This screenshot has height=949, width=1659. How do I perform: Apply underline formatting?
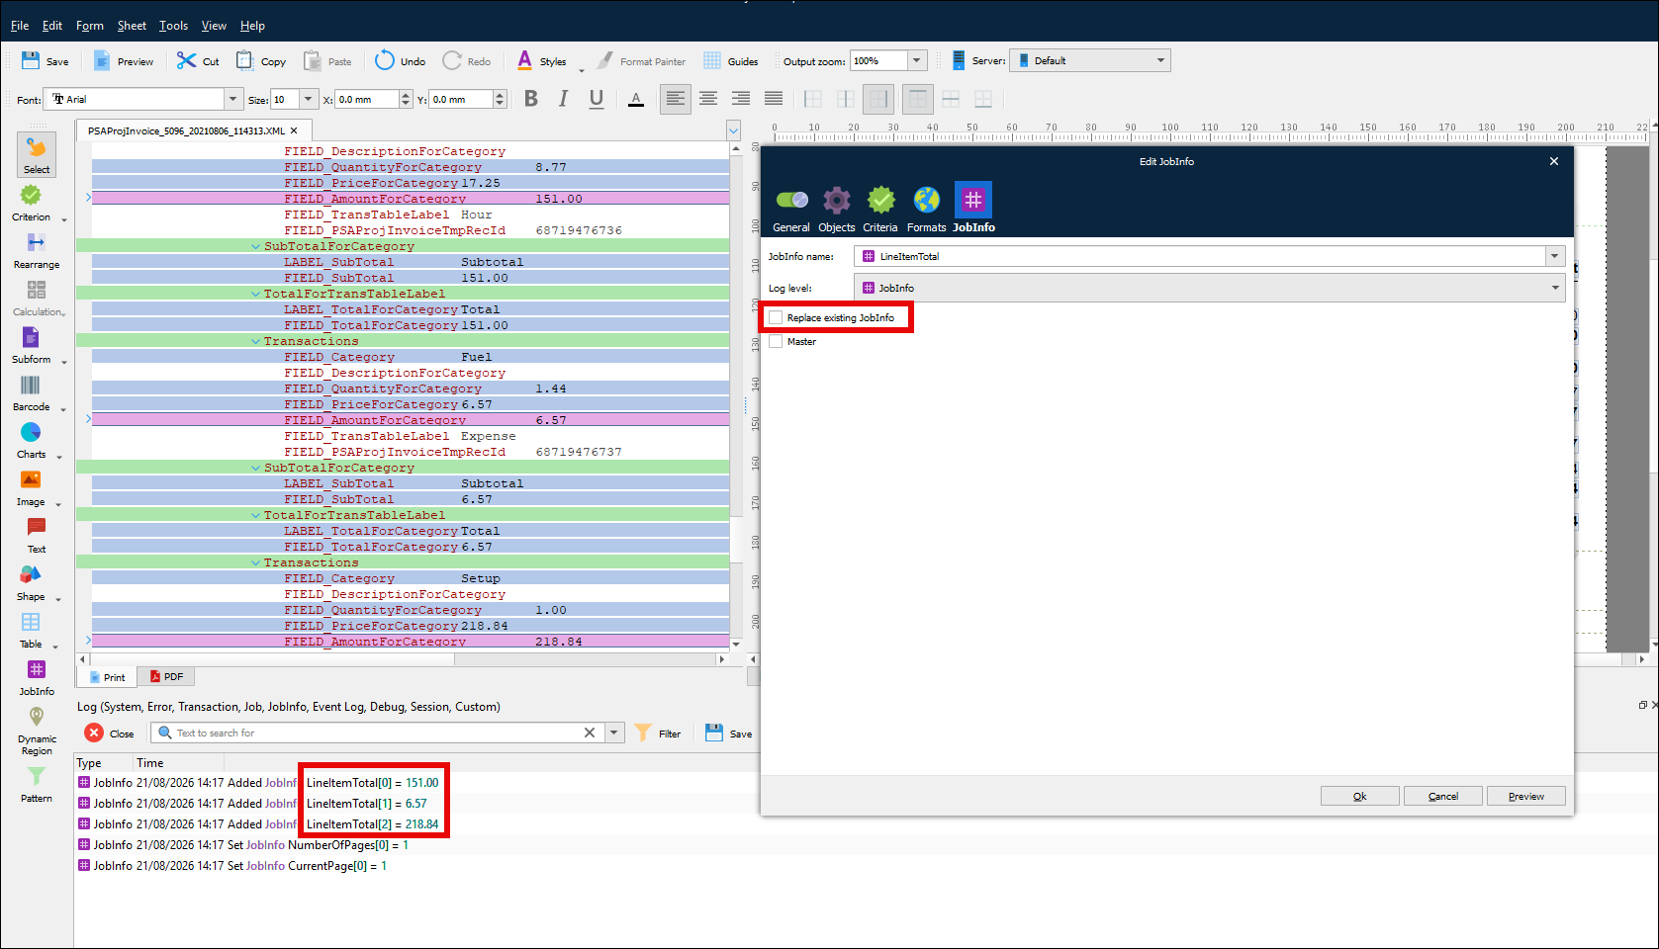(x=597, y=99)
